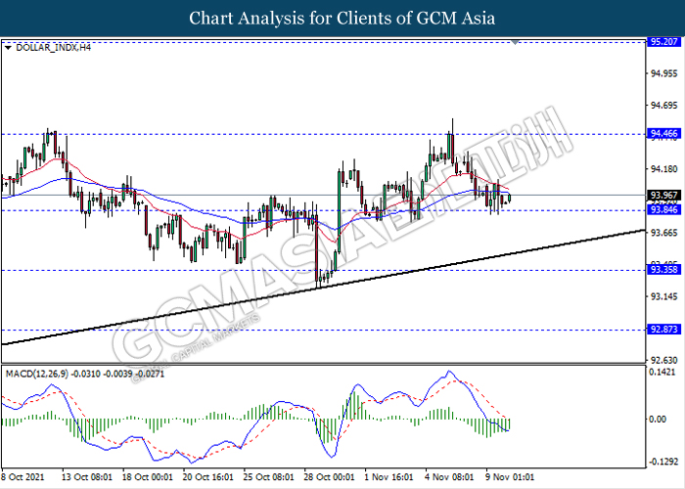Click the 20 Oct 16:01 time label
This screenshot has height=489, width=685.
point(207,477)
